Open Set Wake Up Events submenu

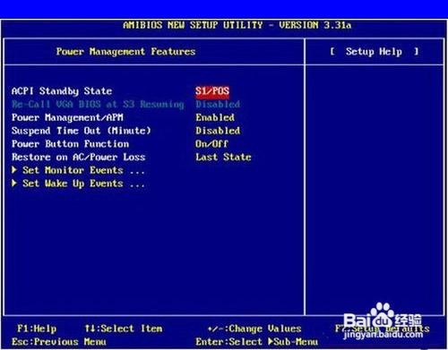tap(83, 184)
